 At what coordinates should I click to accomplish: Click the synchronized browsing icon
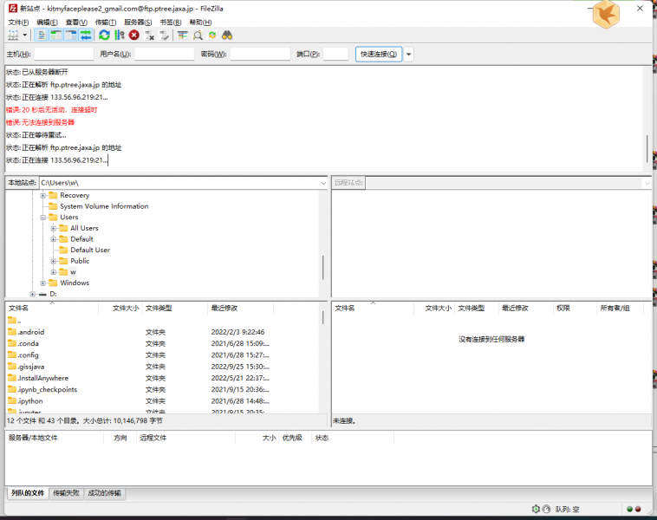[x=212, y=36]
